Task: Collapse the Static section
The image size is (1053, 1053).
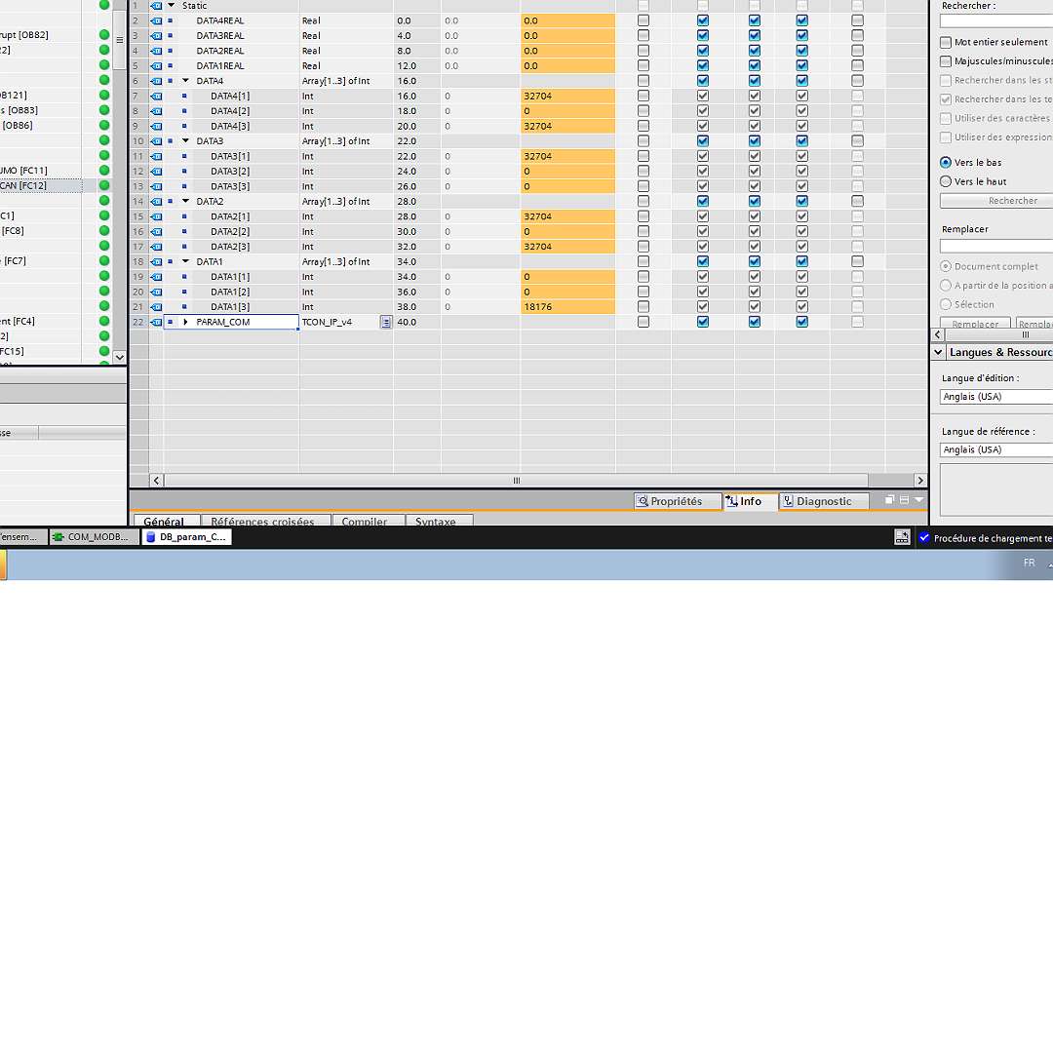Action: coord(172,6)
